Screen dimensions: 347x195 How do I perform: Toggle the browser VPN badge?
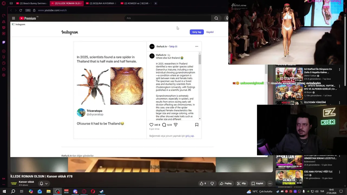(x=28, y=10)
